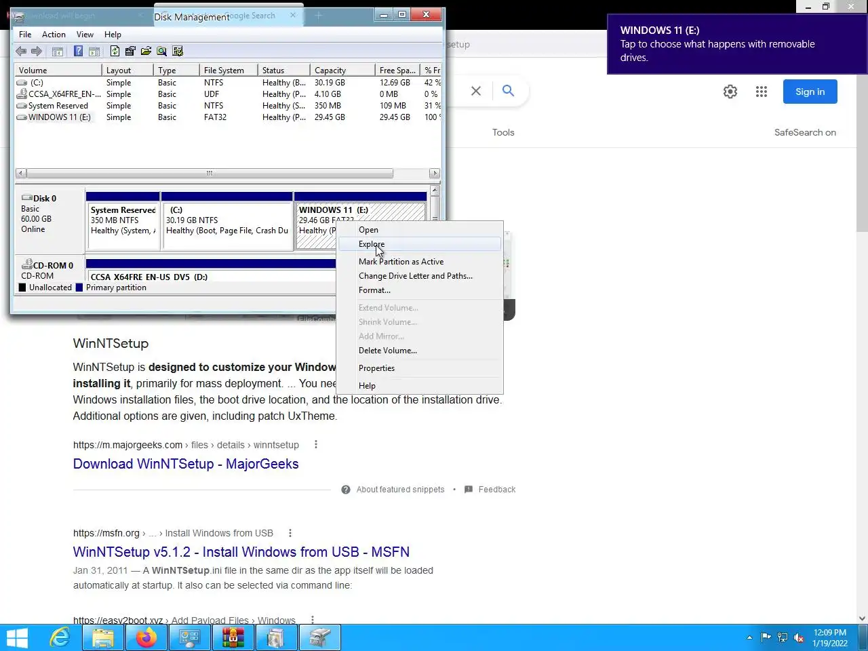Open File Explorer from the taskbar
Screen dimensions: 868x651
(103, 637)
